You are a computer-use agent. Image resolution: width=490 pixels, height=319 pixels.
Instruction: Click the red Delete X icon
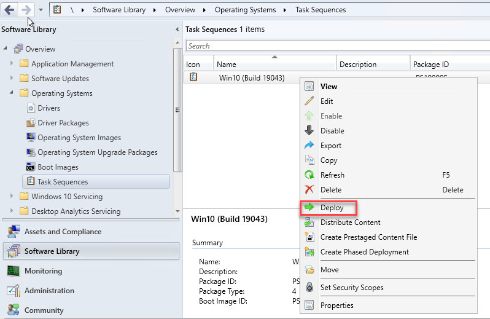309,190
